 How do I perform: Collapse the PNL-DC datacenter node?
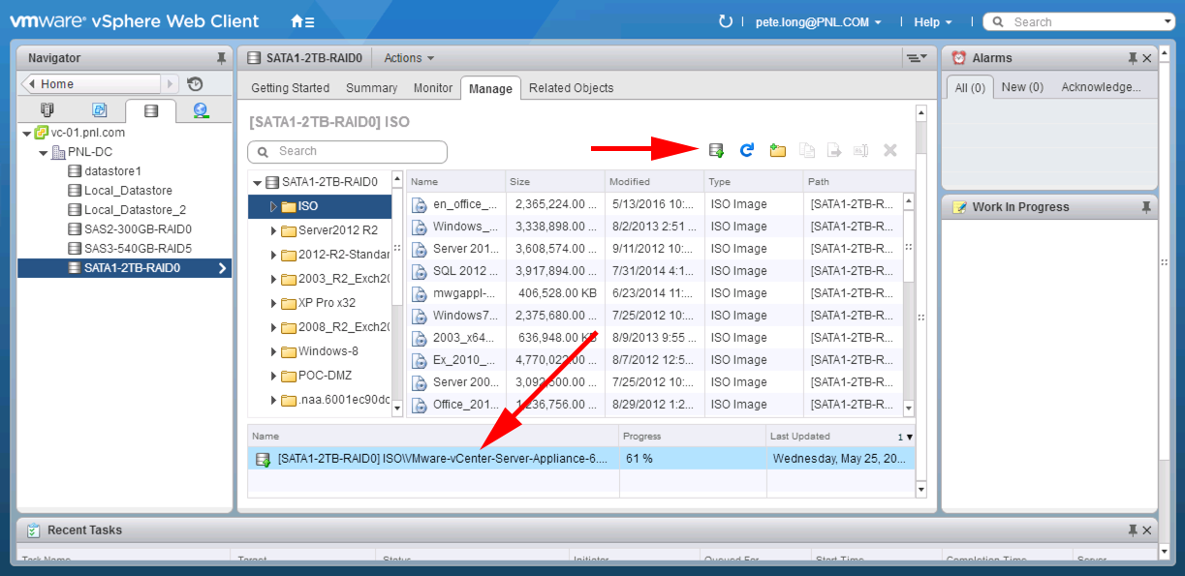44,152
